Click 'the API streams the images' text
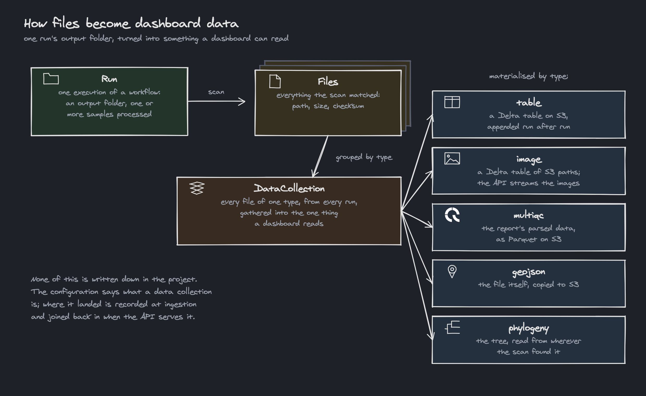 pyautogui.click(x=529, y=183)
